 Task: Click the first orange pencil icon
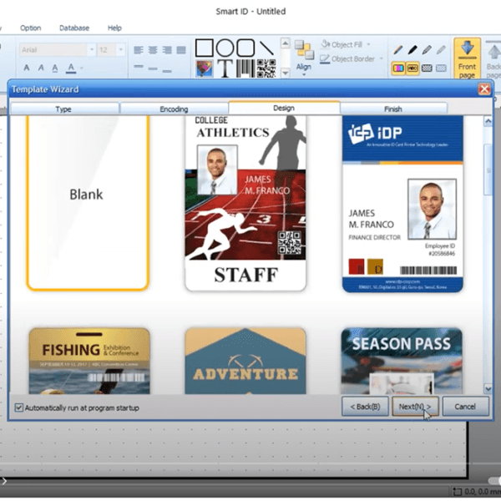(x=398, y=50)
